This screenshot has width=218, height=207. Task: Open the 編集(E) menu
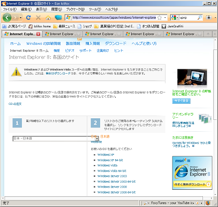point(26,9)
